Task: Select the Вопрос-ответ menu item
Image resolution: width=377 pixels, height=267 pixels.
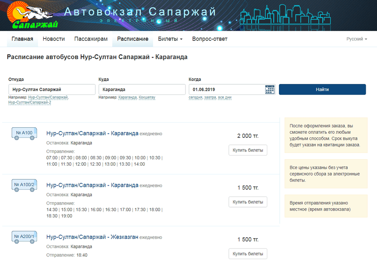Action: 210,39
